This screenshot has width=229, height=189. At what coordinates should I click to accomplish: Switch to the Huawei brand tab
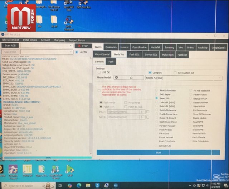[124, 47]
